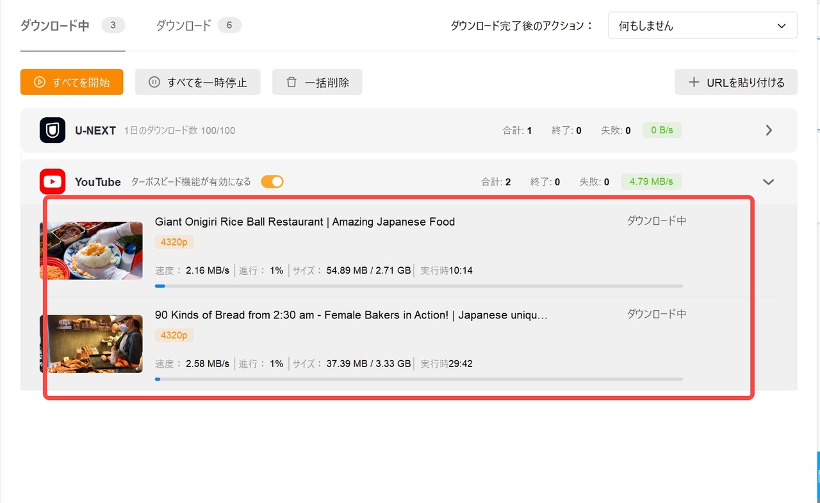The image size is (820, 503).
Task: Collapse the YouTube downloads list
Action: (768, 181)
